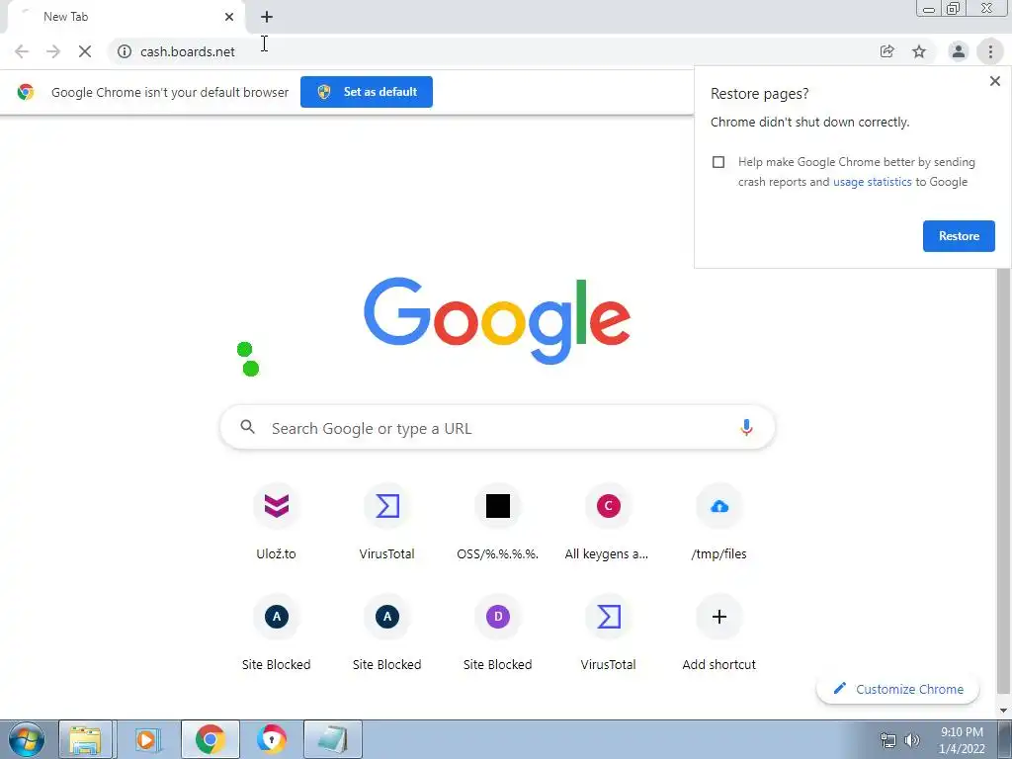This screenshot has height=759, width=1012.
Task: Click the address bar showing cash.boards.net
Action: [497, 51]
